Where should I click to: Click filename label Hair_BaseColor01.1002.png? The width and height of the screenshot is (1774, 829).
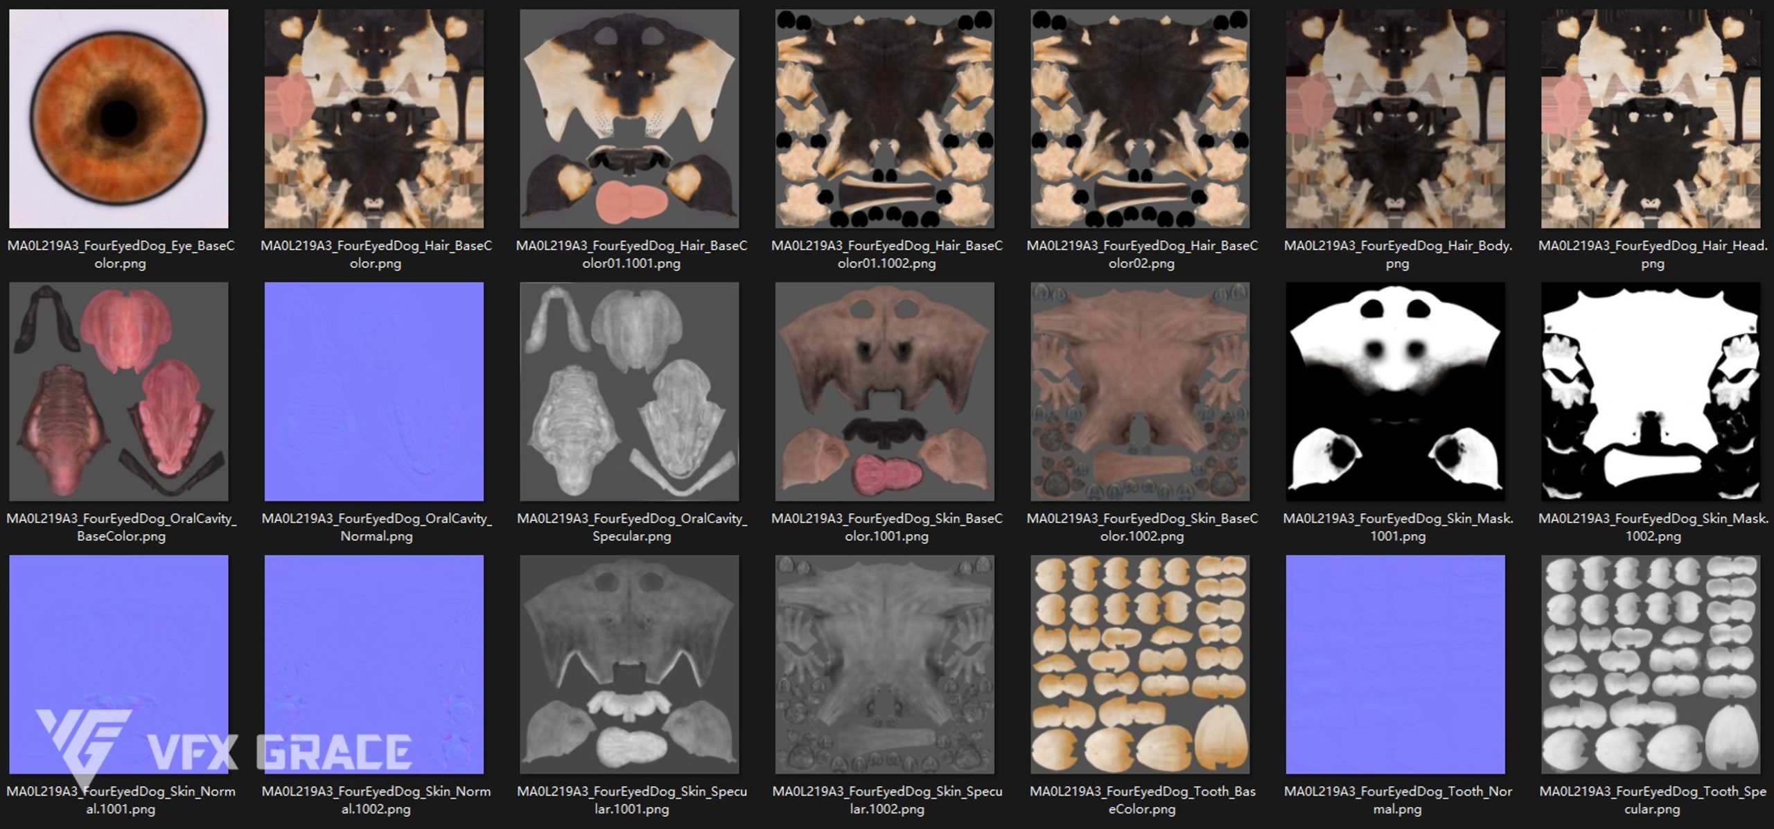pos(886,254)
